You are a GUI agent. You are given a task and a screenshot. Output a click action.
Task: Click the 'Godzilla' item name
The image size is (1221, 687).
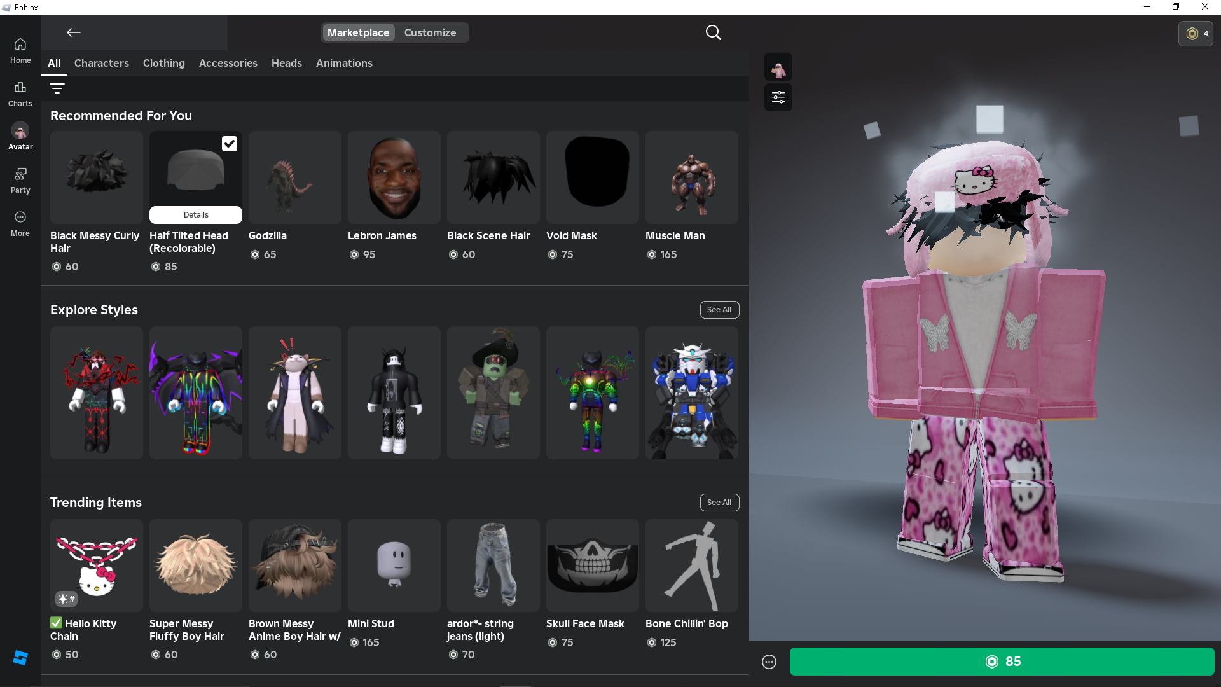point(268,235)
